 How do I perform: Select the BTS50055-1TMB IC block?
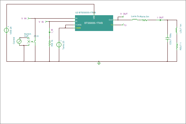[x=94, y=23]
